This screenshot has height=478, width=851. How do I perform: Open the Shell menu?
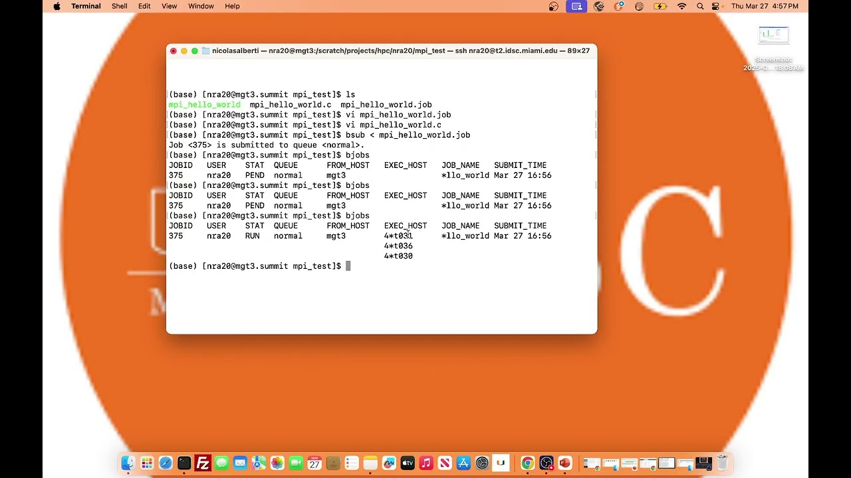coord(120,6)
